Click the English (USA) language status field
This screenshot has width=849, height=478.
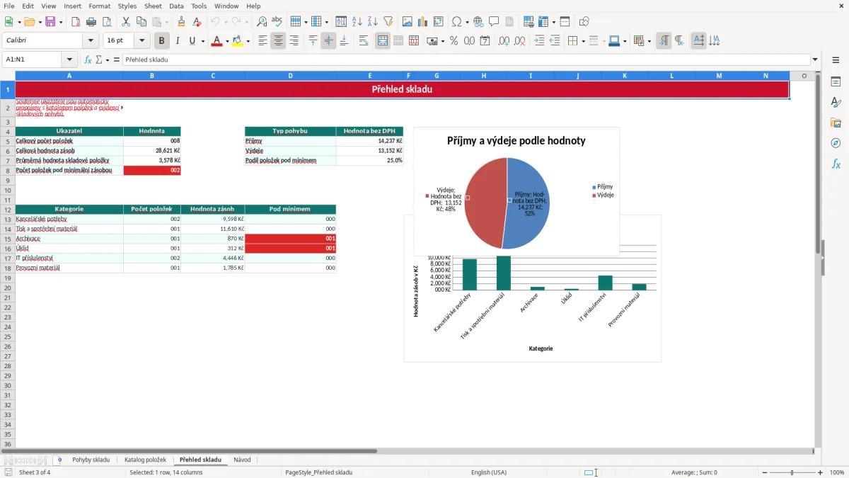(489, 472)
